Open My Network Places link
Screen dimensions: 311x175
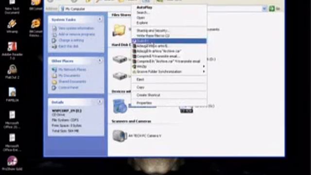(72, 70)
